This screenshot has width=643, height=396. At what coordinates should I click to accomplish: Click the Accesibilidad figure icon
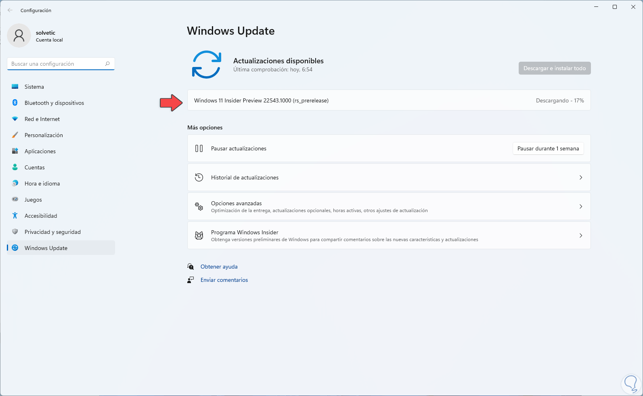(x=15, y=216)
